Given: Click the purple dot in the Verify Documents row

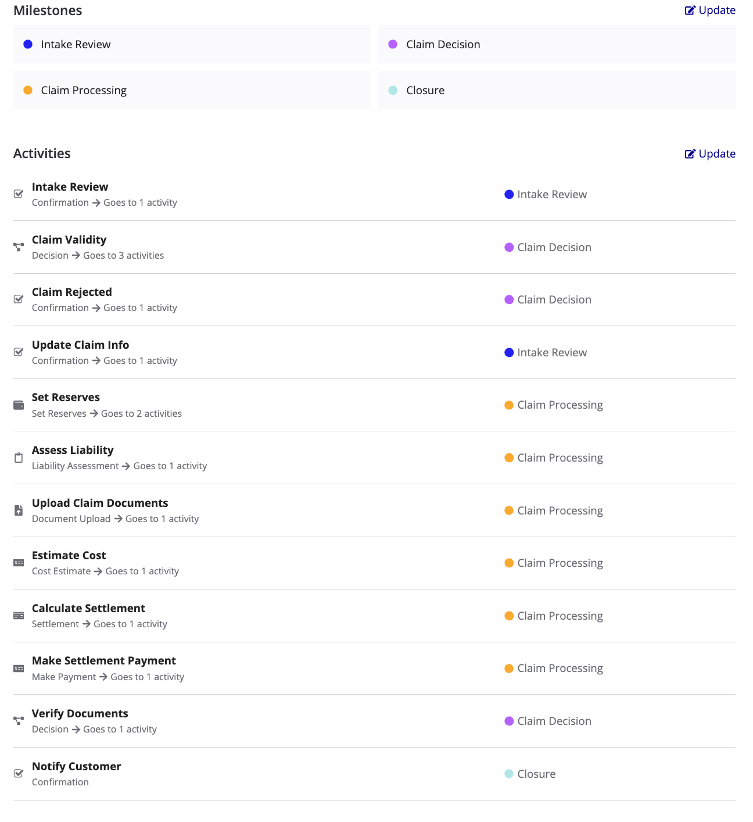Looking at the screenshot, I should click(509, 721).
